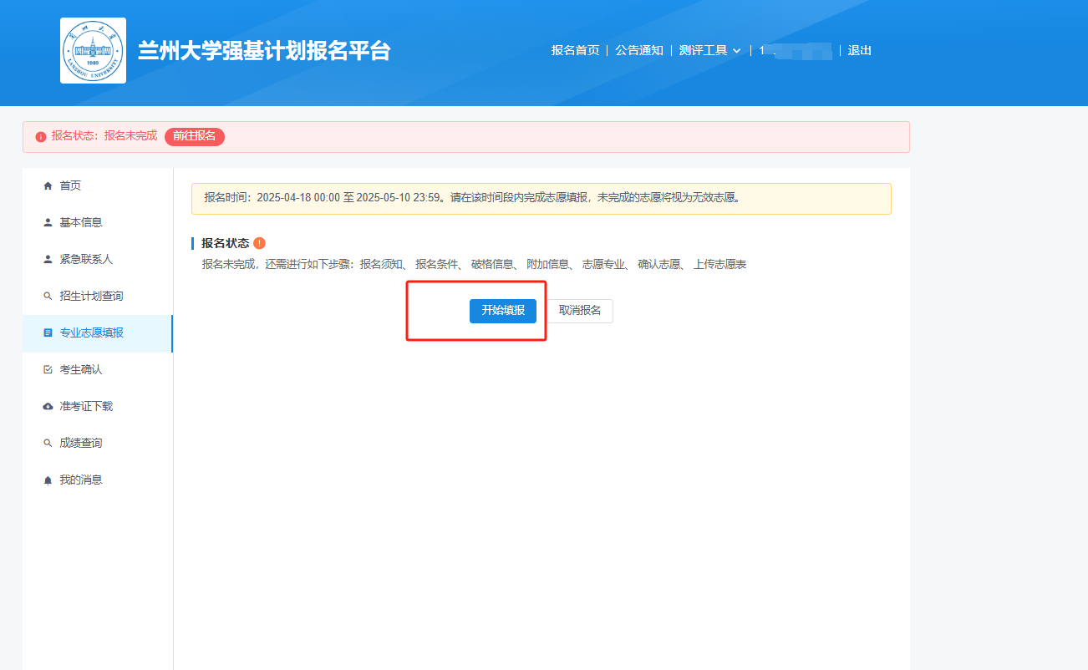The image size is (1088, 670).
Task: Click the bell icon beside 我的消息
Action: 48,480
